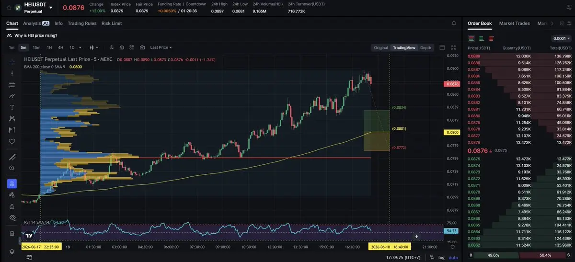
Task: Toggle the magnet snap mode
Action: pos(12,183)
